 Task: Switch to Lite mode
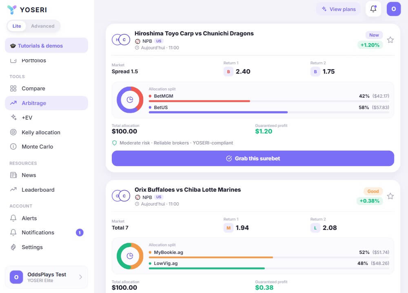[17, 26]
